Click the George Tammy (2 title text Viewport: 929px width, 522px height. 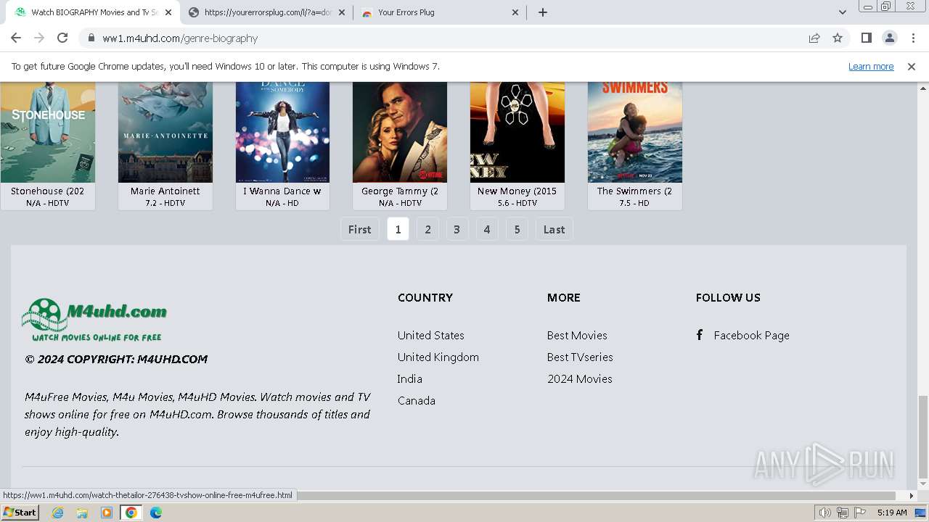(x=400, y=191)
